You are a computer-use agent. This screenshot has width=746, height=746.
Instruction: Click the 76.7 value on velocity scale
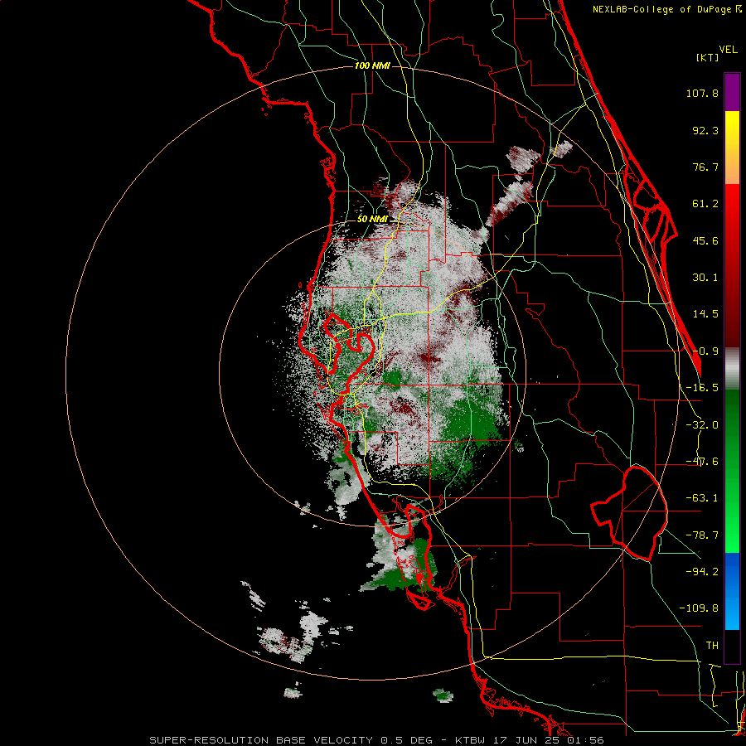click(x=705, y=167)
